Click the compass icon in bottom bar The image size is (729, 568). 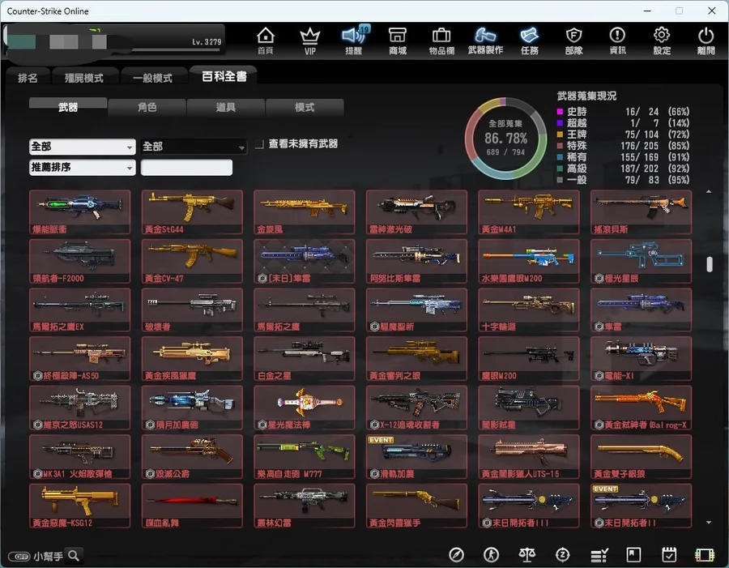[457, 555]
